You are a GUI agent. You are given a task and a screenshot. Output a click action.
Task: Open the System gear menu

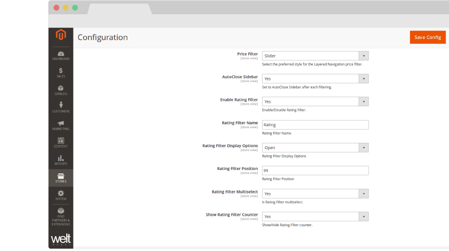[61, 195]
